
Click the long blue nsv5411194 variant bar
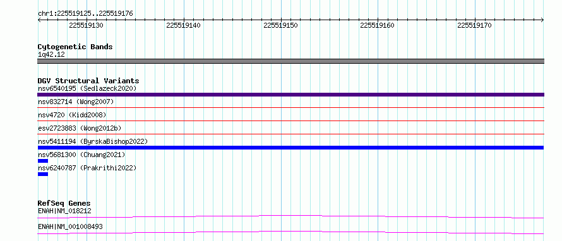click(x=290, y=148)
